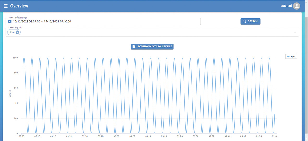
Task: Click the 1000 y-axis label
Action: 16,58
